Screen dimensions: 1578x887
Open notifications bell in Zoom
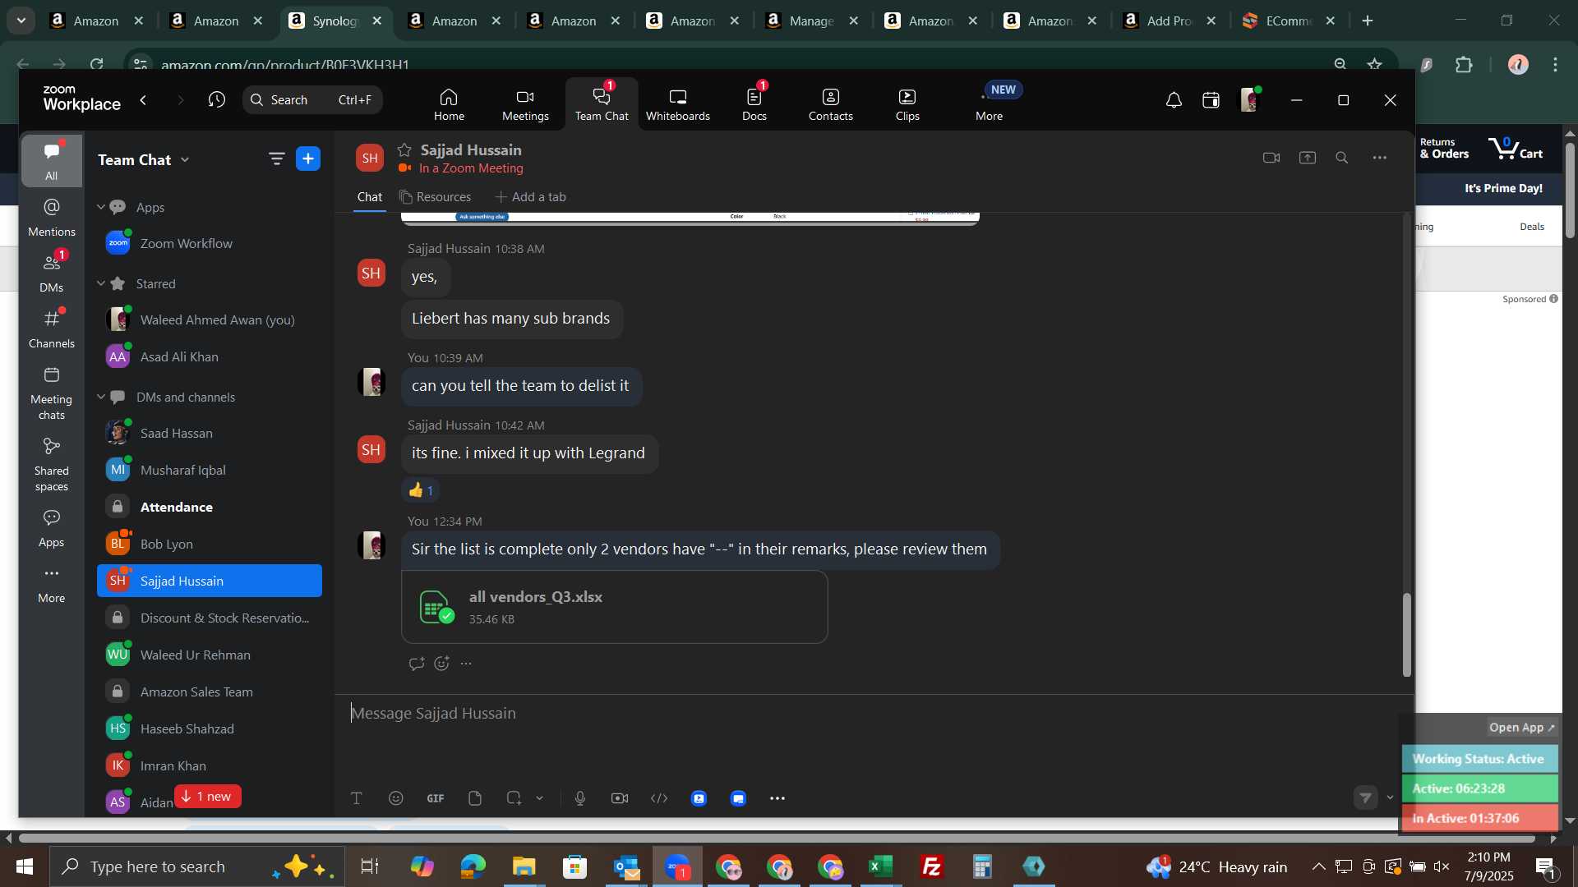1174,99
